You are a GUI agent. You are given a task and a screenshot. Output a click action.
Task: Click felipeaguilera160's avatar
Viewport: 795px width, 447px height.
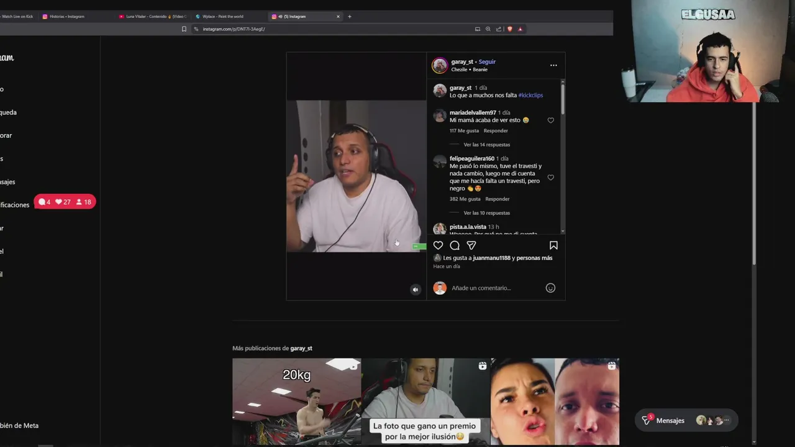[x=440, y=162]
